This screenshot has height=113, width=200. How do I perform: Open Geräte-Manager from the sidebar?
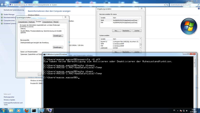coord(9,15)
